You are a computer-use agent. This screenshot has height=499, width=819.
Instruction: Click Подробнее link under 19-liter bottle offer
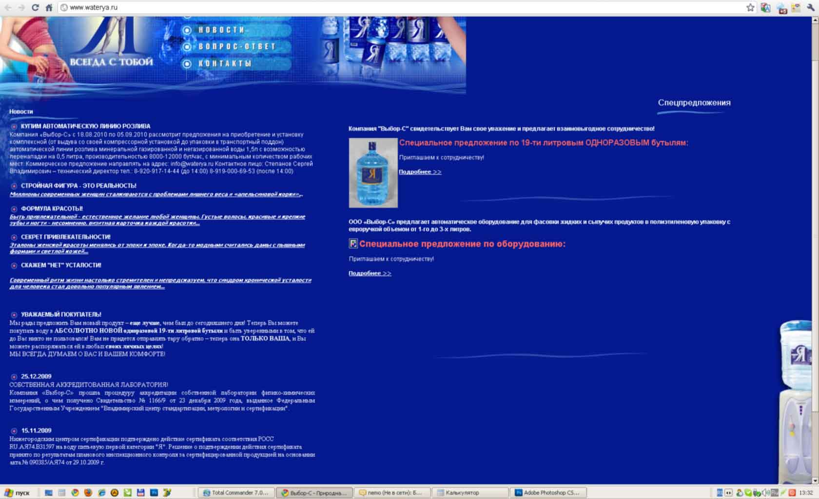[420, 172]
